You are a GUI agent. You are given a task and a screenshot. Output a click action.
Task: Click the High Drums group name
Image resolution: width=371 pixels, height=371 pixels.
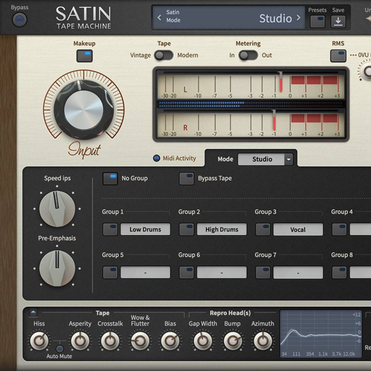coord(222,229)
